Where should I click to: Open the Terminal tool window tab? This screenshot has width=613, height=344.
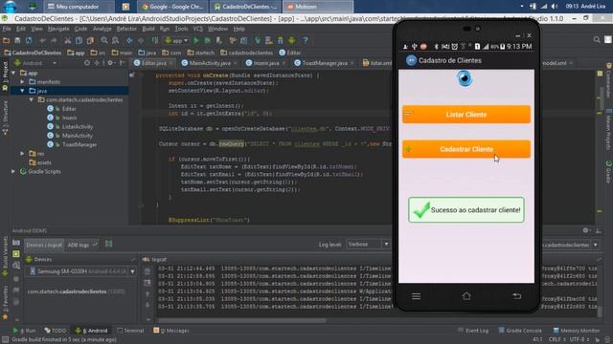click(x=130, y=331)
